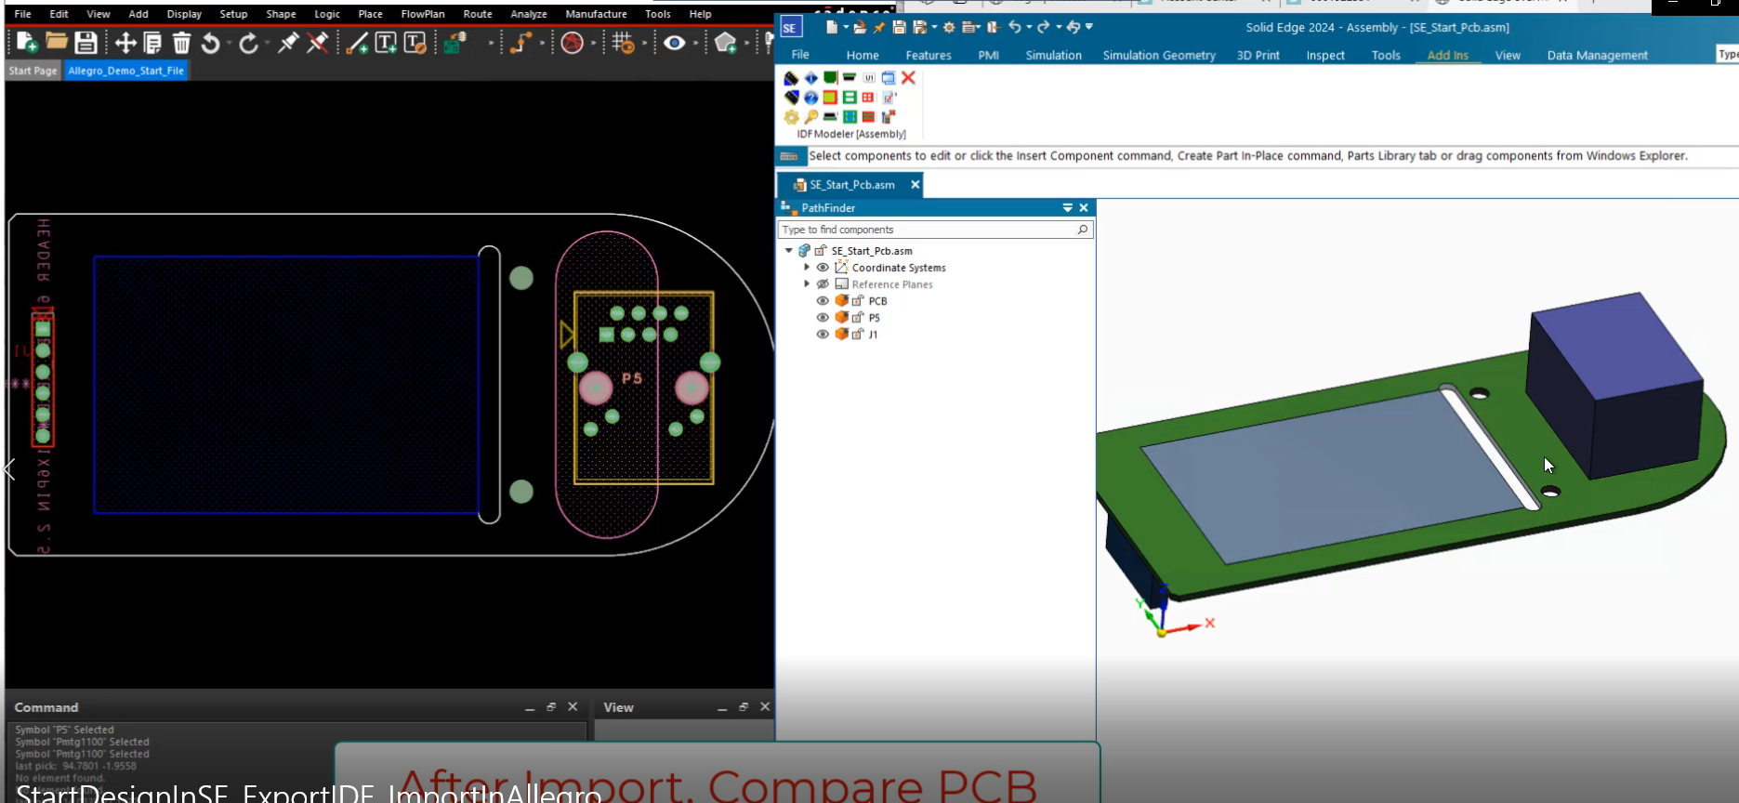Screen dimensions: 1739x803
Task: Open the Solid Edge New document dropdown arrow
Action: click(x=845, y=27)
